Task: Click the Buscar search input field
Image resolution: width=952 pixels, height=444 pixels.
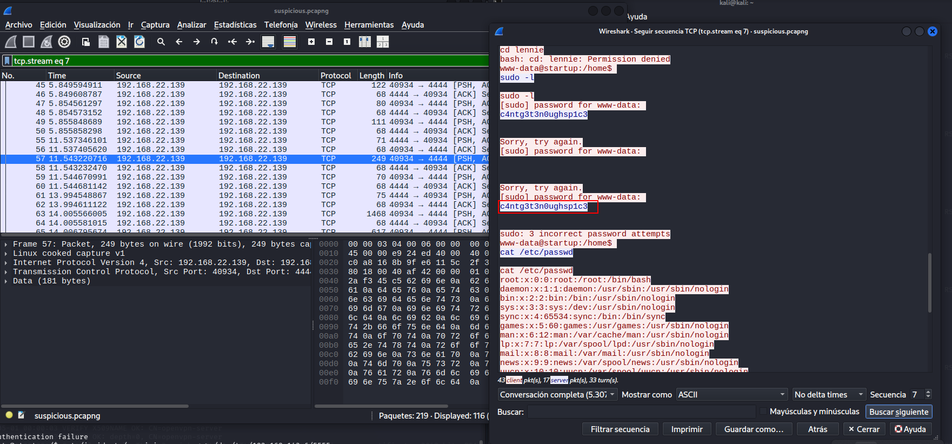Action: pyautogui.click(x=641, y=412)
